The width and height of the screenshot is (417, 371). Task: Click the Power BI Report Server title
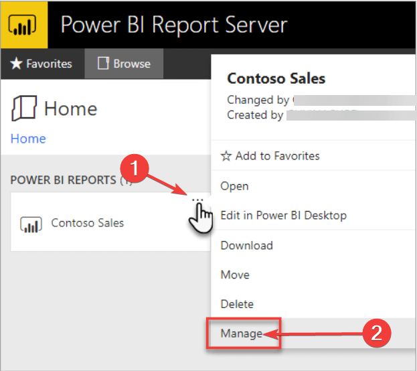point(173,25)
